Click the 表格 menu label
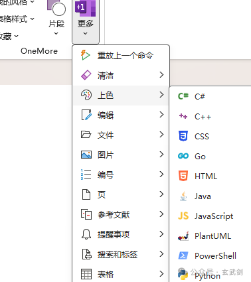Screen dimensions: 251x282 (x=106, y=274)
